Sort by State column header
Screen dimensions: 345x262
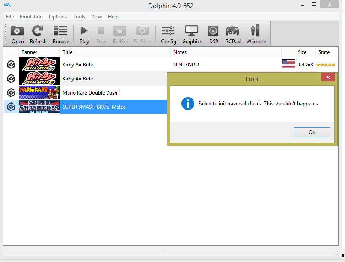pyautogui.click(x=326, y=52)
